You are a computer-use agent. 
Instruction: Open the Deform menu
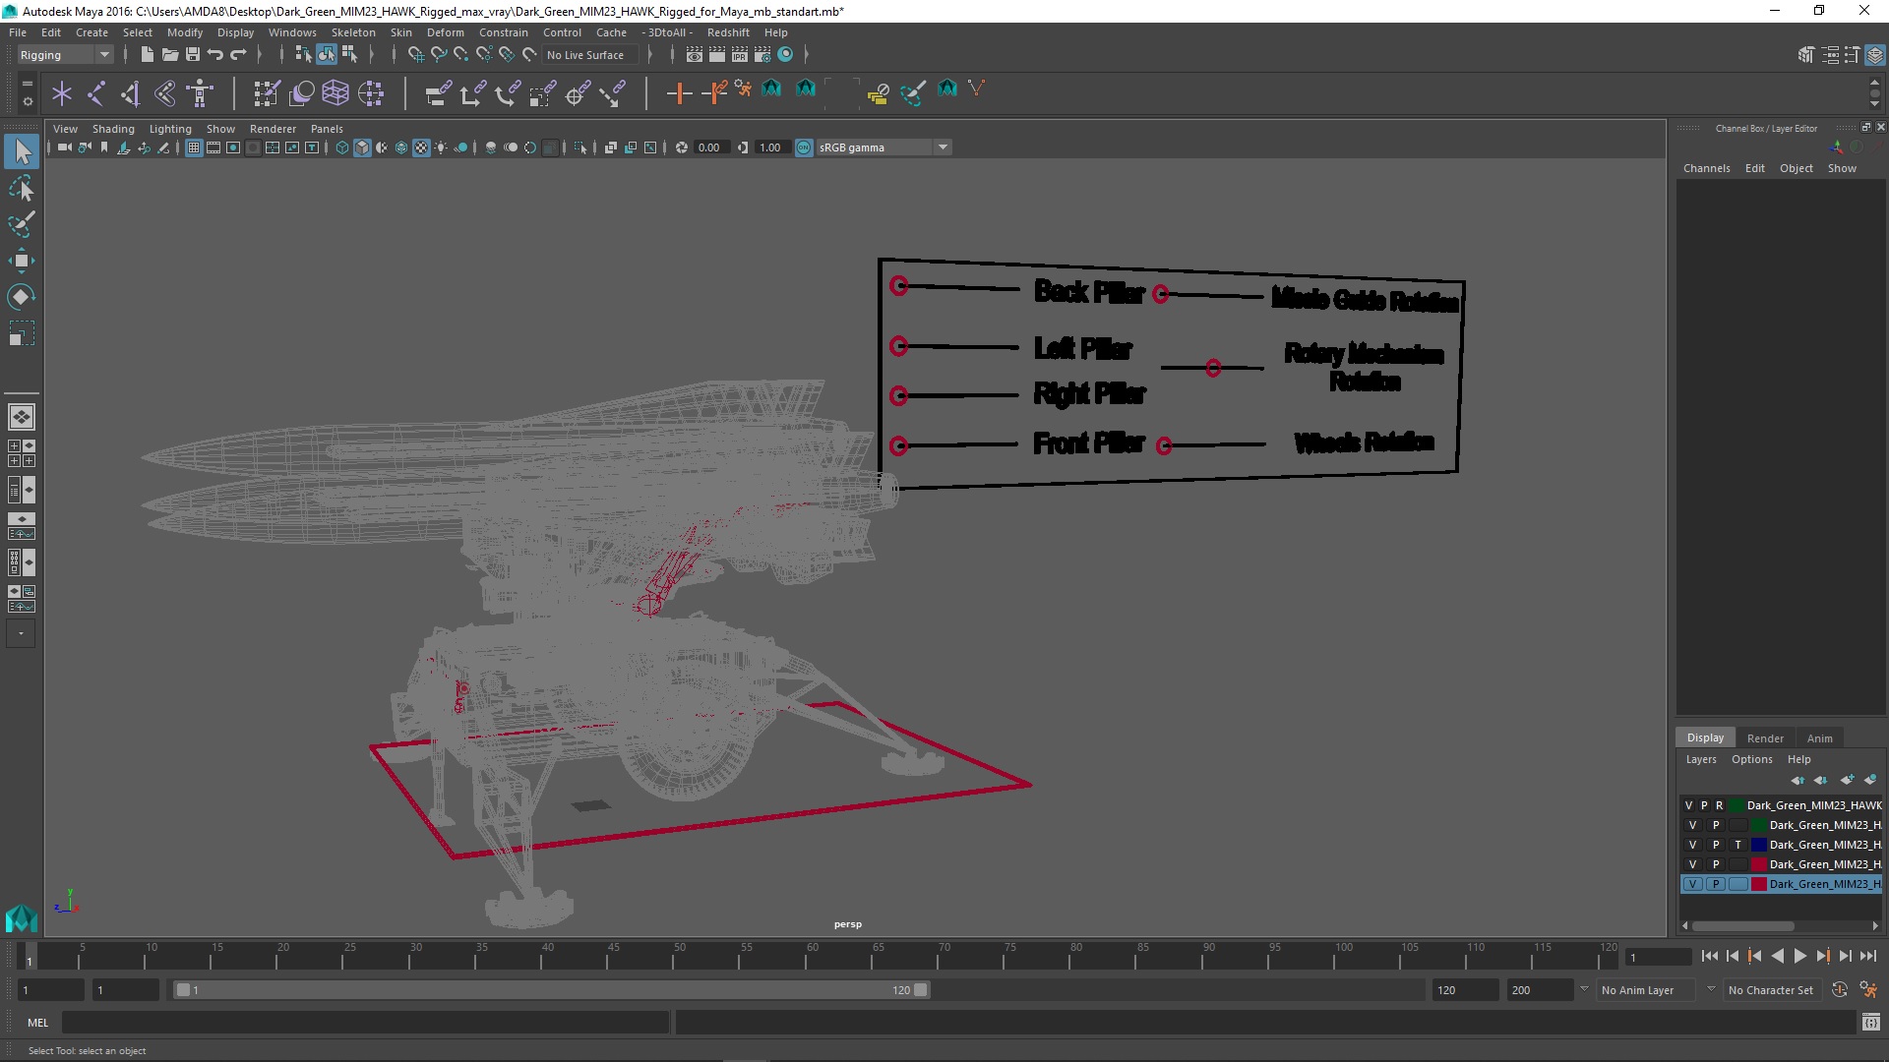click(445, 32)
